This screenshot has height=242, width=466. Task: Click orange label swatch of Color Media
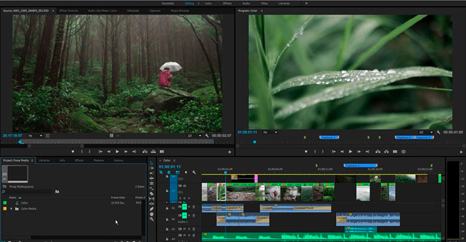pos(5,208)
